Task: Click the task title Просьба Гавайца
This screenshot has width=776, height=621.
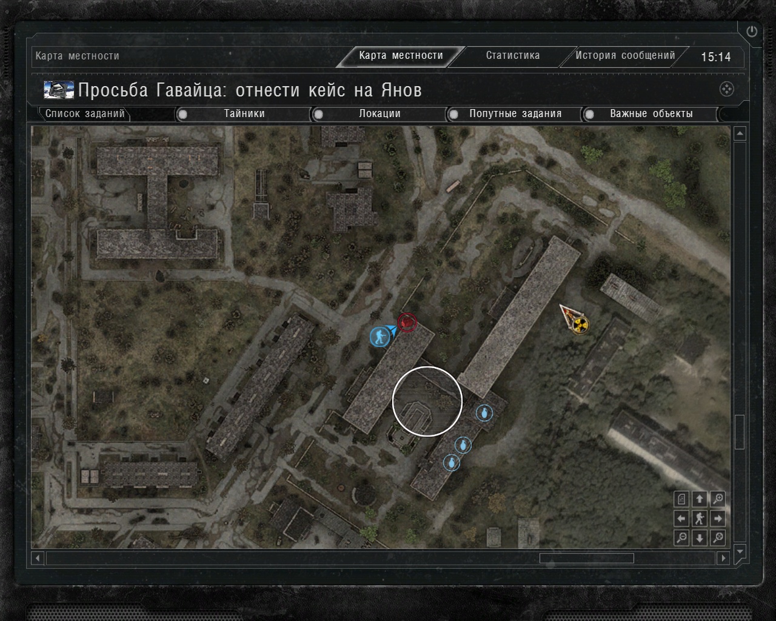Action: 250,90
